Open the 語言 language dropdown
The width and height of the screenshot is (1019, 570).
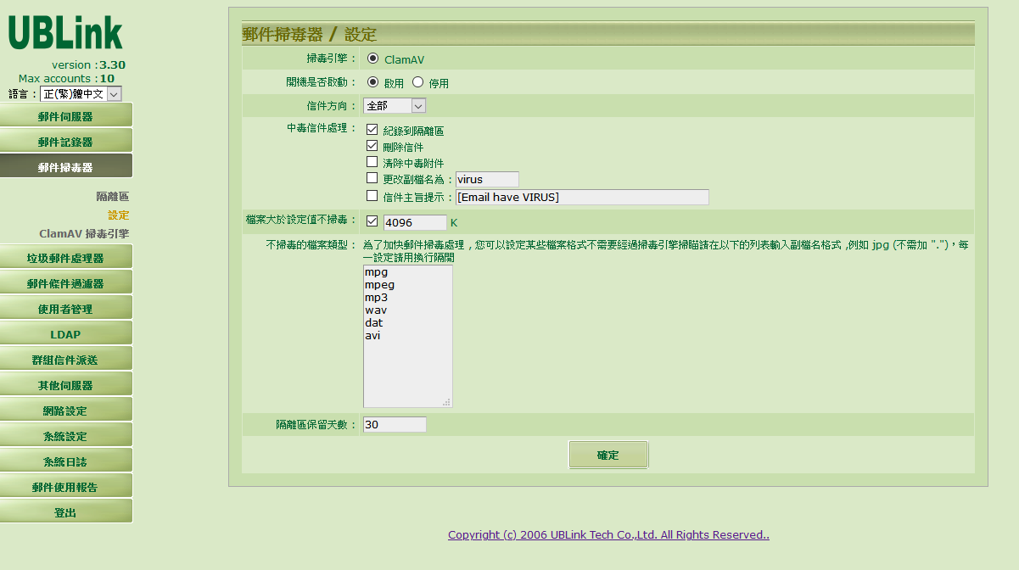pyautogui.click(x=80, y=93)
